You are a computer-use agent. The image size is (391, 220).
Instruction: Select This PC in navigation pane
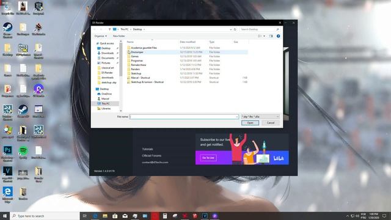[x=106, y=103]
